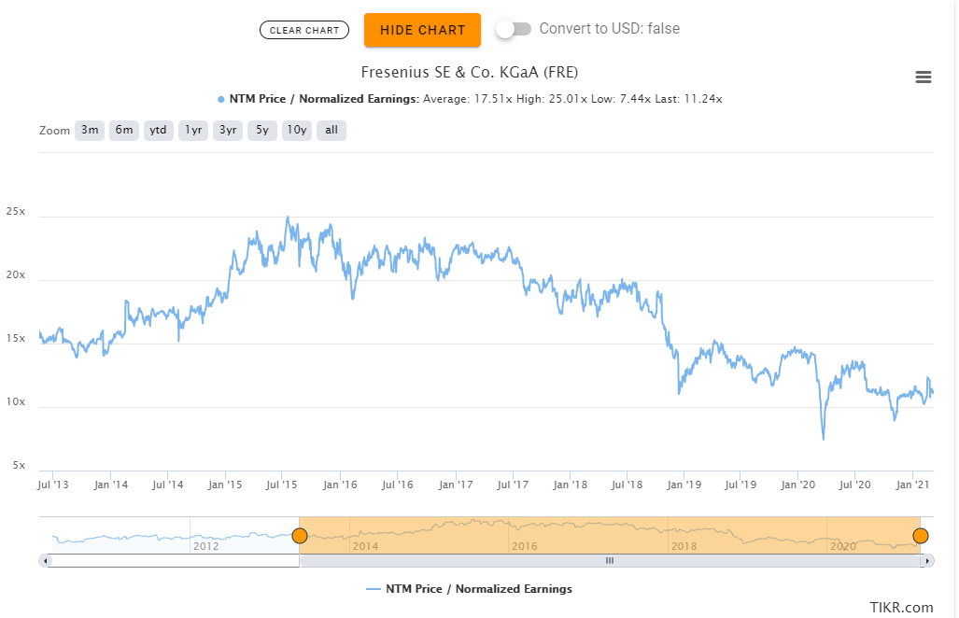Click the Jan '20 x-axis label
The width and height of the screenshot is (959, 618).
click(798, 485)
